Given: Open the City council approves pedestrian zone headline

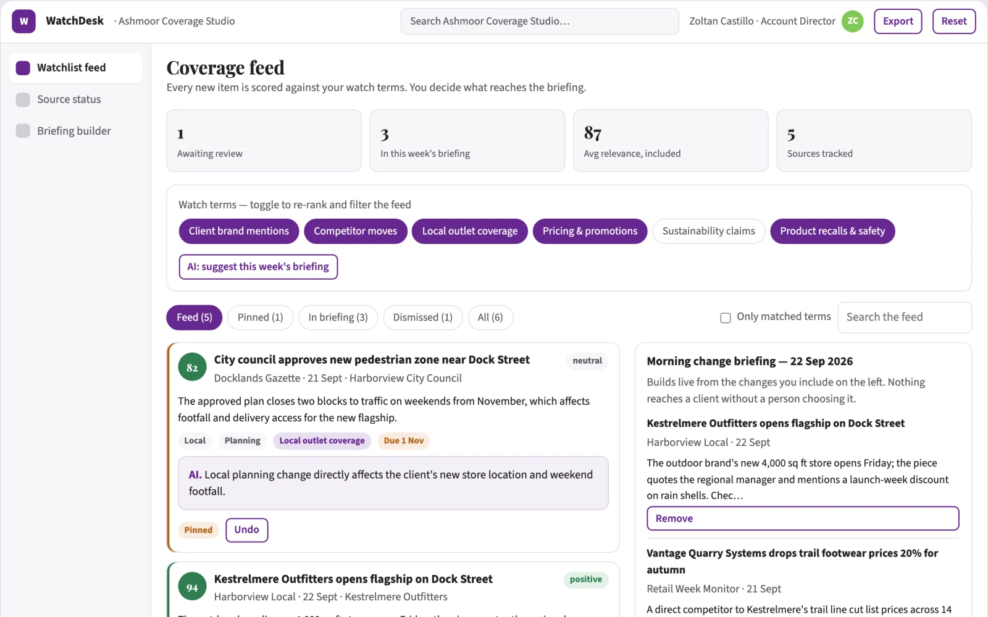Looking at the screenshot, I should click(x=372, y=360).
